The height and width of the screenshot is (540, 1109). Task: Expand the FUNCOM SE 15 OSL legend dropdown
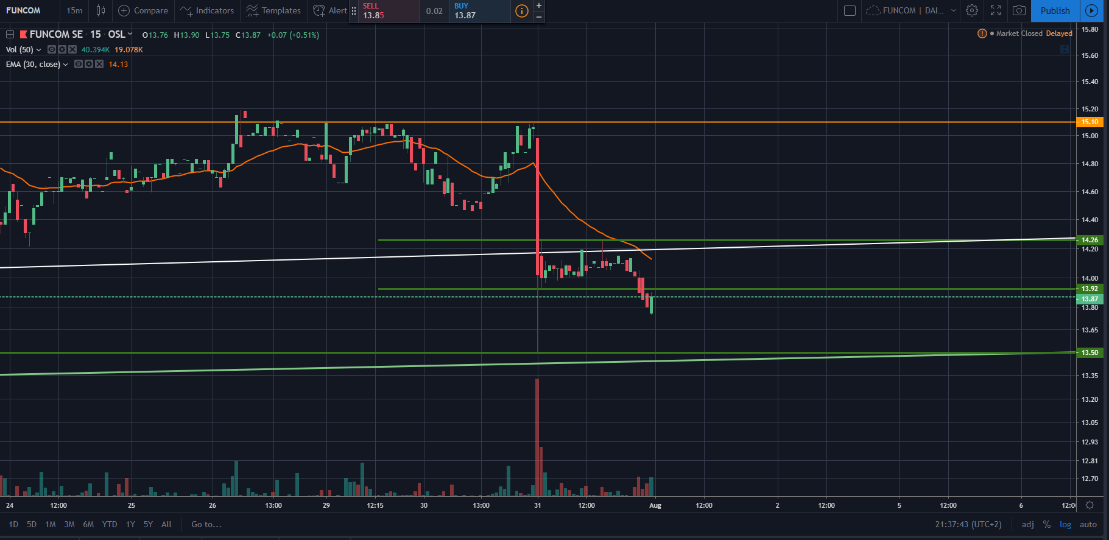pos(130,34)
